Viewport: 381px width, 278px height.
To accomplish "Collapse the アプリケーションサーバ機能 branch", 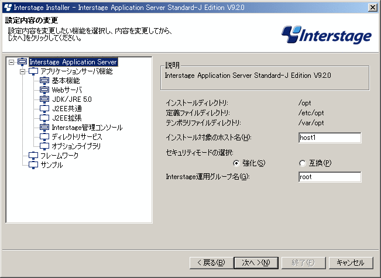I will pos(22,71).
